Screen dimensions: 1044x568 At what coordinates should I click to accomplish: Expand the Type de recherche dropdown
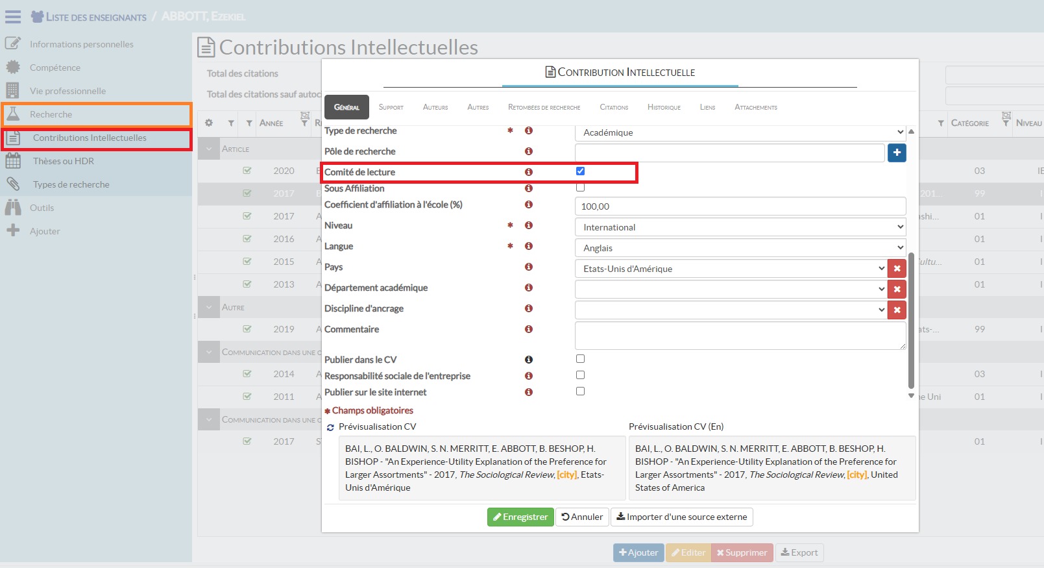(740, 132)
